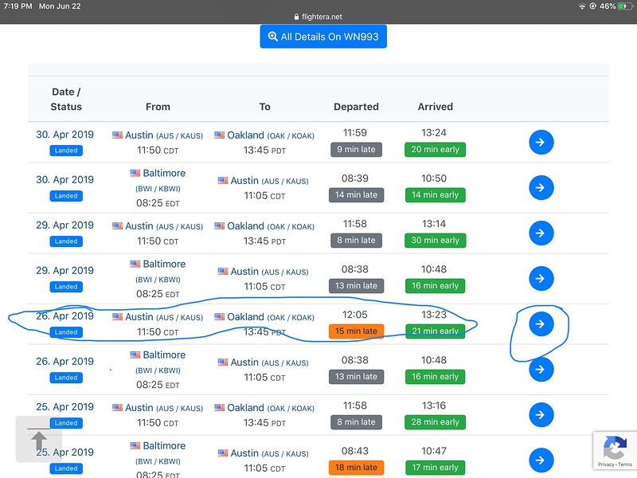This screenshot has height=478, width=637.
Task: Open arrow for 26 Apr Baltimore to Austin flight
Action: (541, 370)
